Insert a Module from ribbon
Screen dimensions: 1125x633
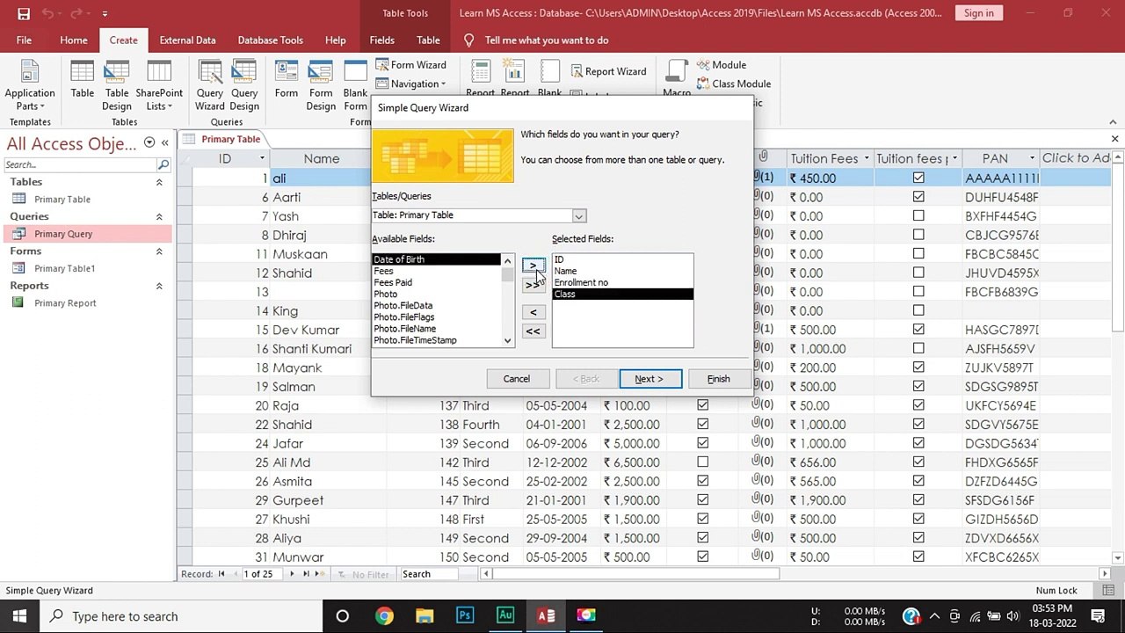coord(722,65)
